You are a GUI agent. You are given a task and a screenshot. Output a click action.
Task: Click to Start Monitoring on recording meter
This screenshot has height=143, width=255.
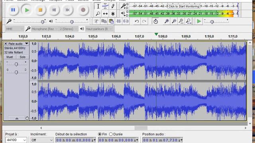[x=184, y=6]
